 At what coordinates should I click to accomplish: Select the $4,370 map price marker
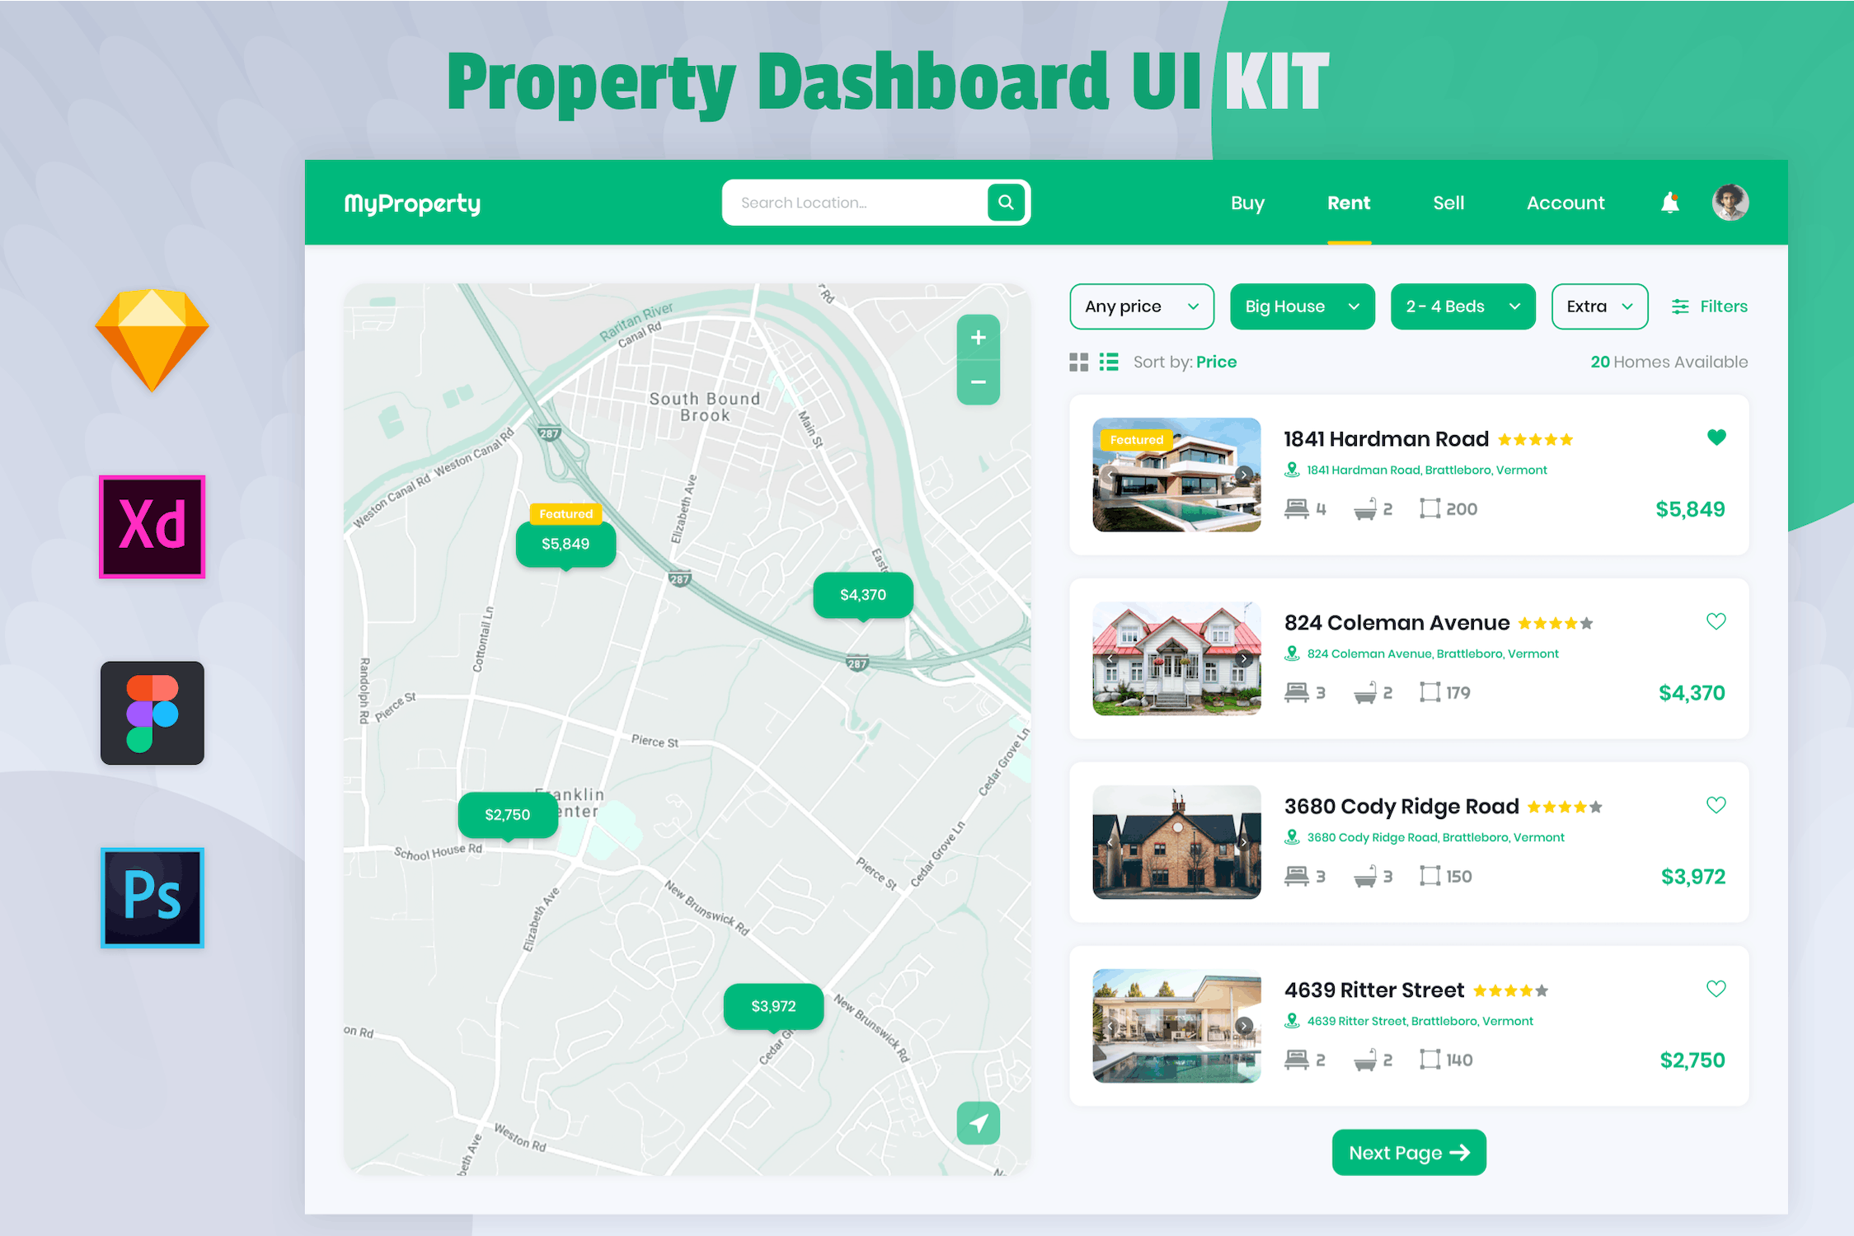click(863, 596)
